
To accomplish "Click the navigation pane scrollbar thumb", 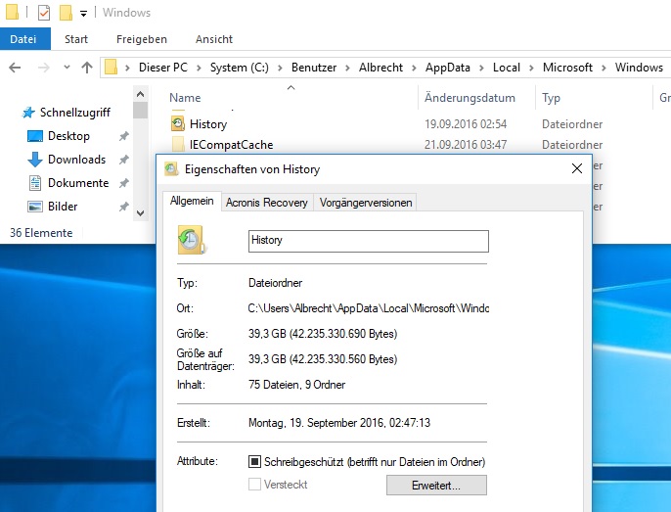I will [x=140, y=110].
